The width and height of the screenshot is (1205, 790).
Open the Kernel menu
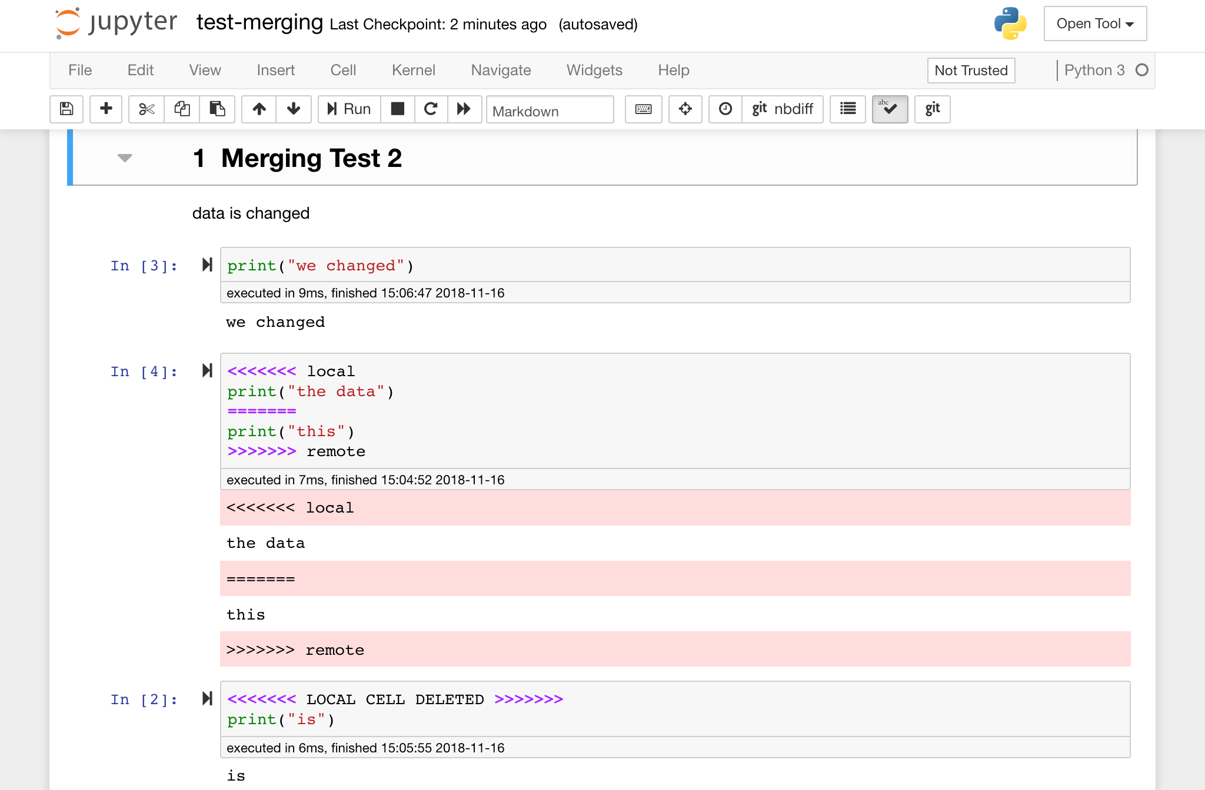coord(413,71)
